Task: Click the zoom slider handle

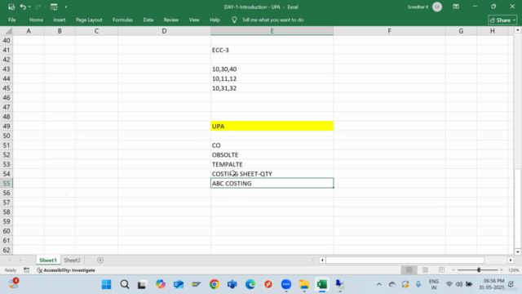Action: click(x=479, y=270)
